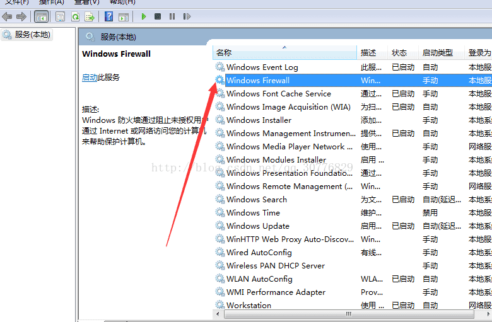This screenshot has height=322, width=492.
Task: Select the Windows Search service name
Action: 257,199
